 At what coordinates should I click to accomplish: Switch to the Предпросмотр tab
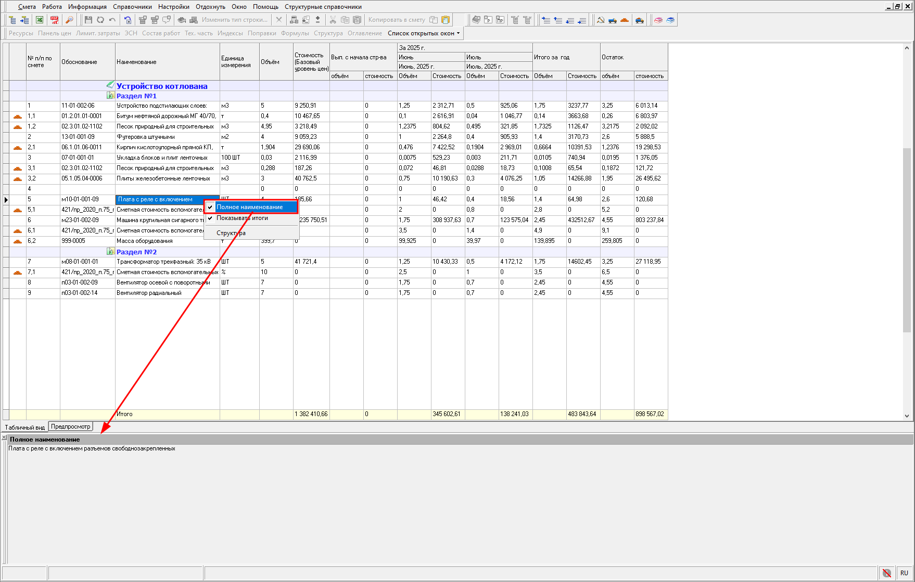pyautogui.click(x=70, y=426)
